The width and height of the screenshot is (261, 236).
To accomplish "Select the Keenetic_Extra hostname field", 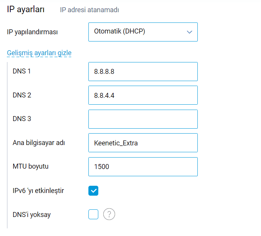I will click(143, 143).
